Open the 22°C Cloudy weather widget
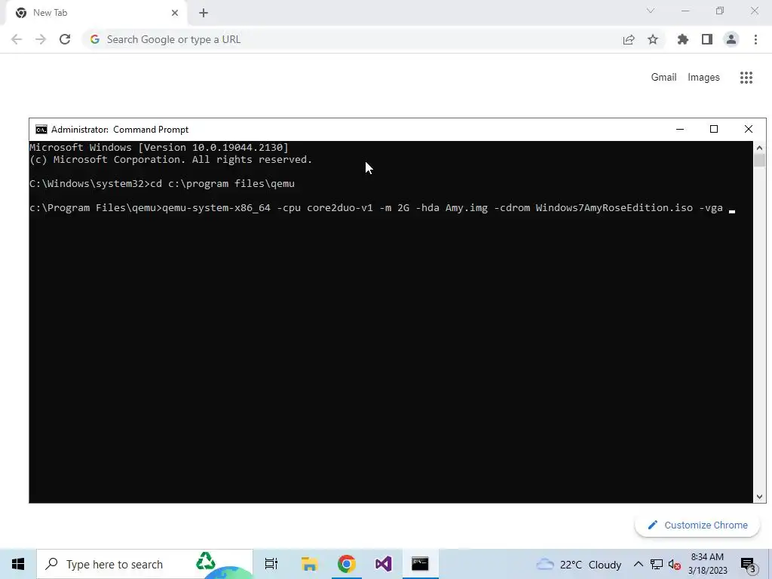This screenshot has width=772, height=579. coord(579,565)
